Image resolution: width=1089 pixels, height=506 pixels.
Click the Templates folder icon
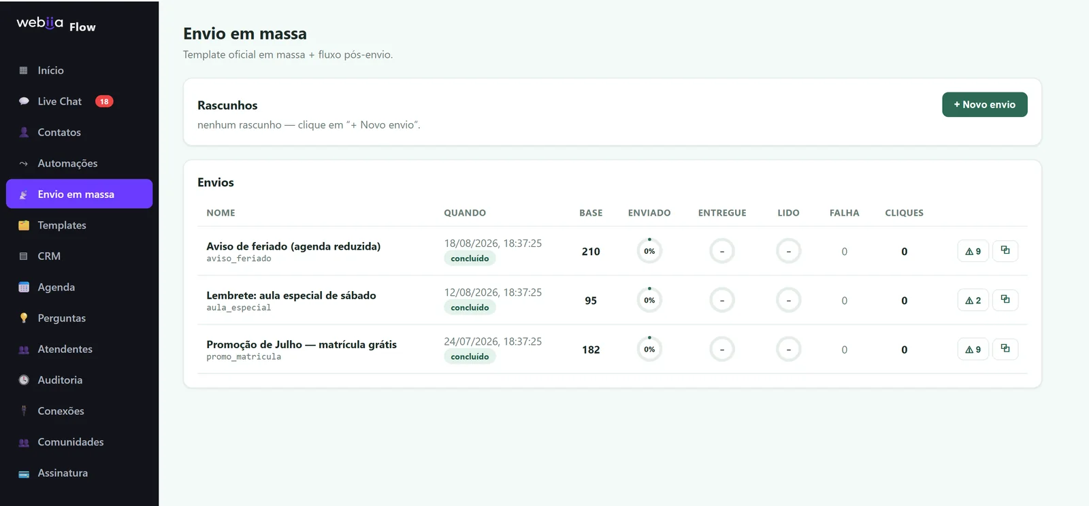(24, 225)
